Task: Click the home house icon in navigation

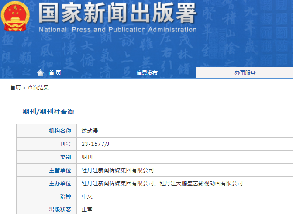Action: click(x=40, y=72)
